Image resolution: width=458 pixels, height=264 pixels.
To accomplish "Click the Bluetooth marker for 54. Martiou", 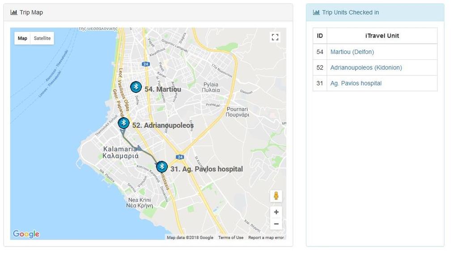I will pyautogui.click(x=136, y=87).
